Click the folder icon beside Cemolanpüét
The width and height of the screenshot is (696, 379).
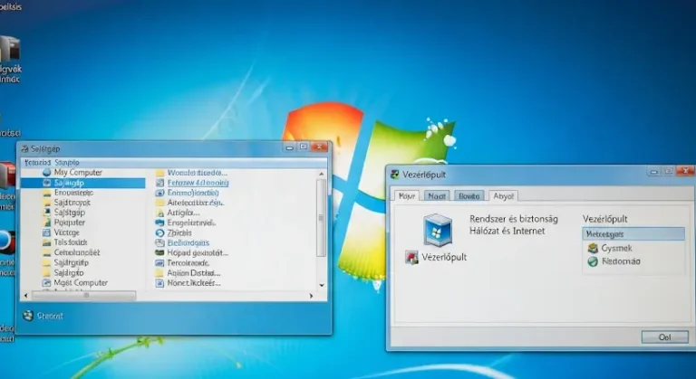click(x=46, y=252)
